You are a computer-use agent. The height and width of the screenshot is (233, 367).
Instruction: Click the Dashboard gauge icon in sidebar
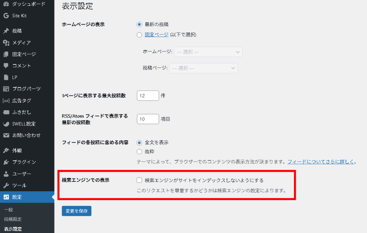[x=6, y=4]
